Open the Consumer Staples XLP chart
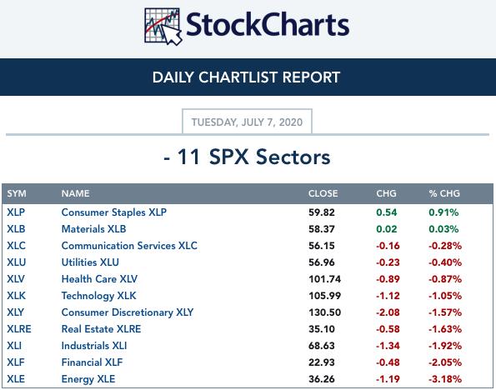 pos(114,212)
